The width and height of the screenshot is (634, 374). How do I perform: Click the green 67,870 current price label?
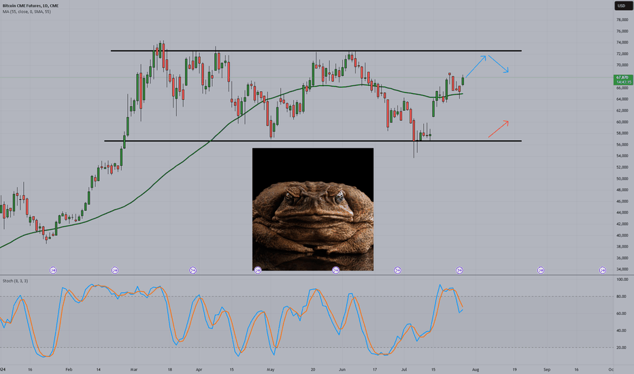pos(623,80)
